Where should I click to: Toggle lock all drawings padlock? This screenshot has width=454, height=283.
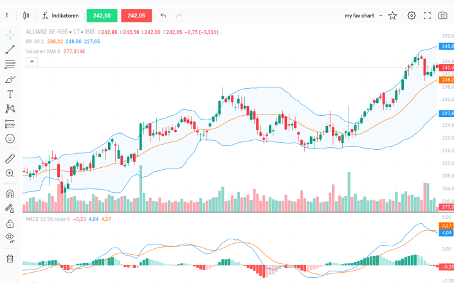point(10,224)
